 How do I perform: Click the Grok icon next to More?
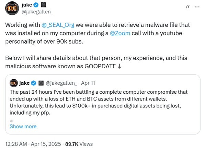point(187,7)
